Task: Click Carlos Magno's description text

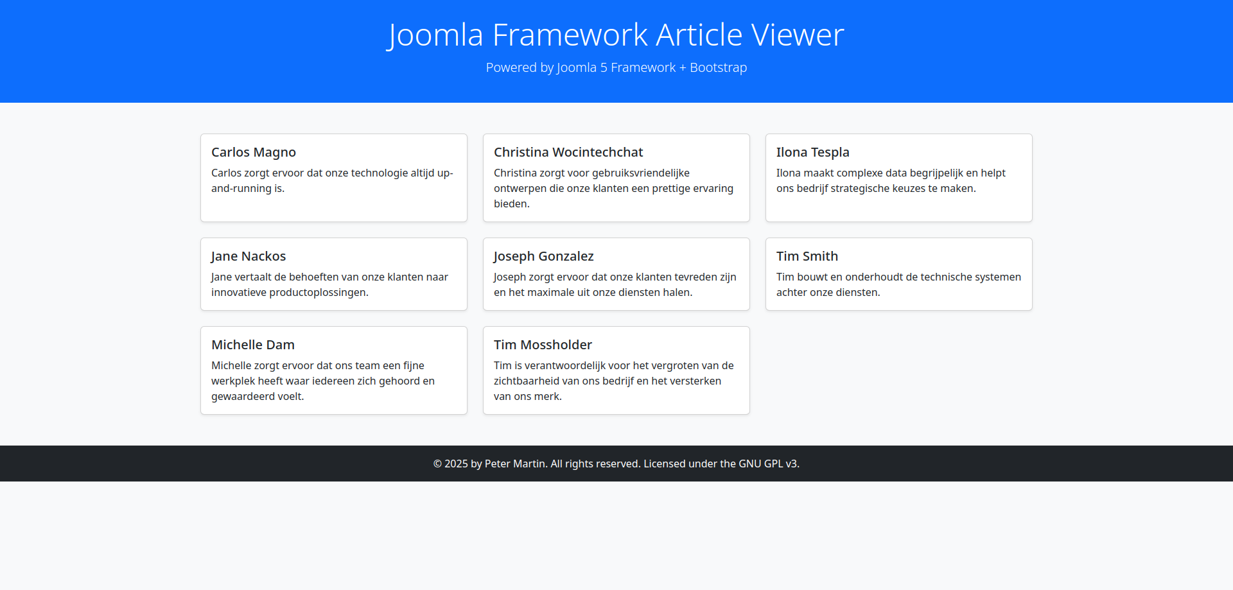Action: [332, 180]
